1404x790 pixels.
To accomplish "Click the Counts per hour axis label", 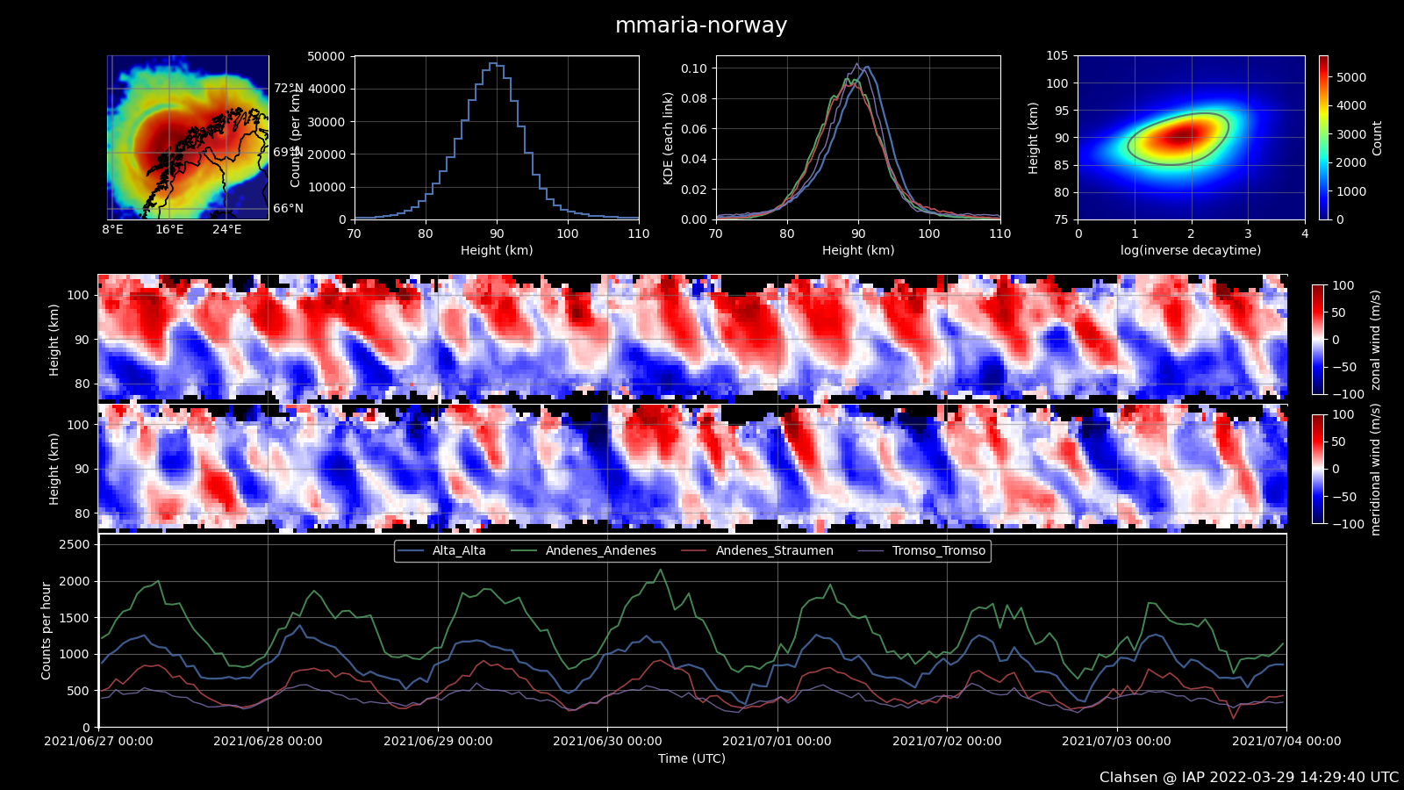I will [x=47, y=630].
